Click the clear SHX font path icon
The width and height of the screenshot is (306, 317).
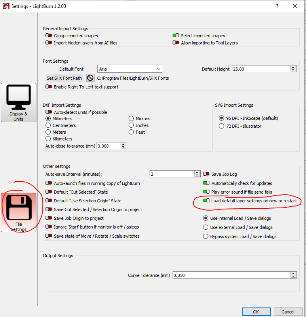pos(90,78)
